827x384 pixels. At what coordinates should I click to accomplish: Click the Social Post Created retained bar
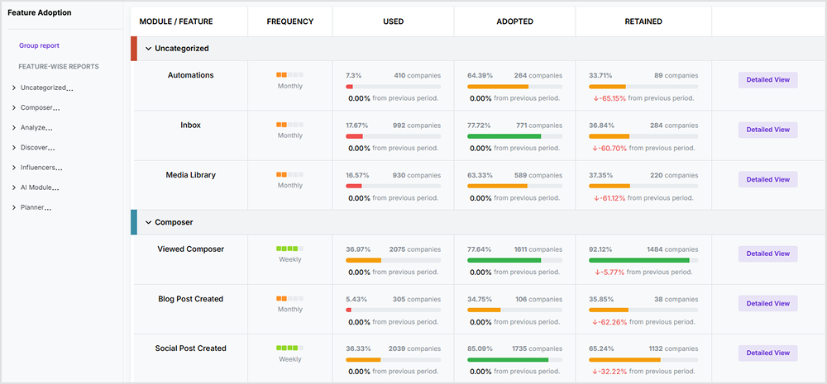(643, 360)
